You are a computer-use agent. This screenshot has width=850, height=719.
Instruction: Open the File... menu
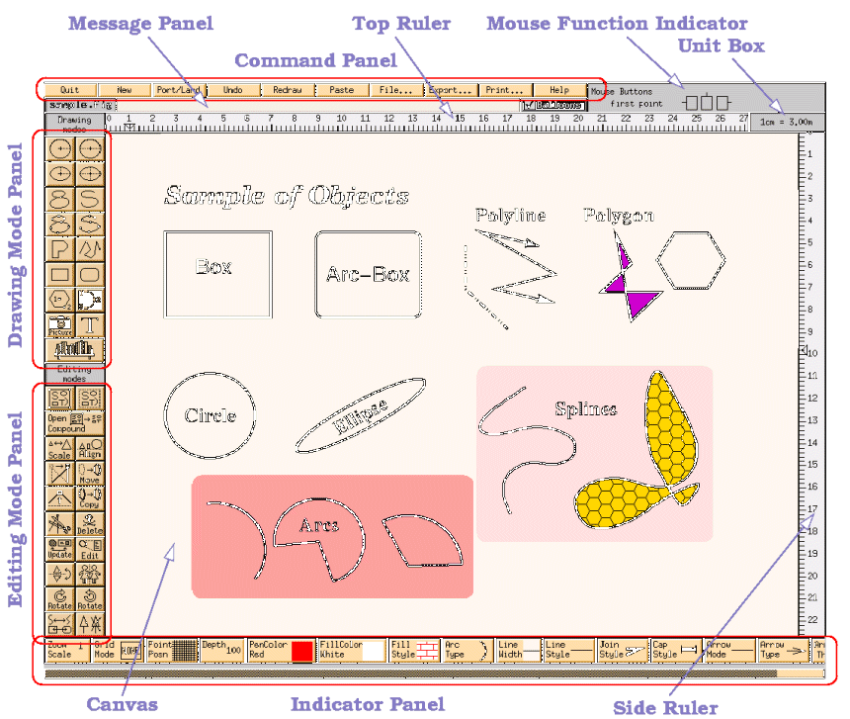tap(396, 89)
